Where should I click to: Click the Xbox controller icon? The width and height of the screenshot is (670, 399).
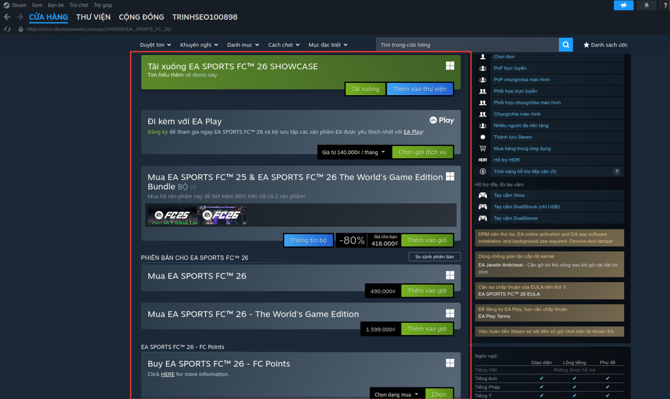point(483,195)
